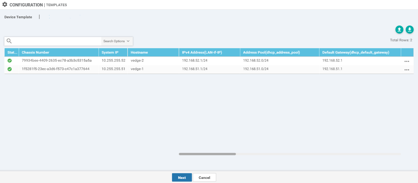Click IPv4 address 192.168.52.1/24
418x183 pixels.
click(195, 61)
